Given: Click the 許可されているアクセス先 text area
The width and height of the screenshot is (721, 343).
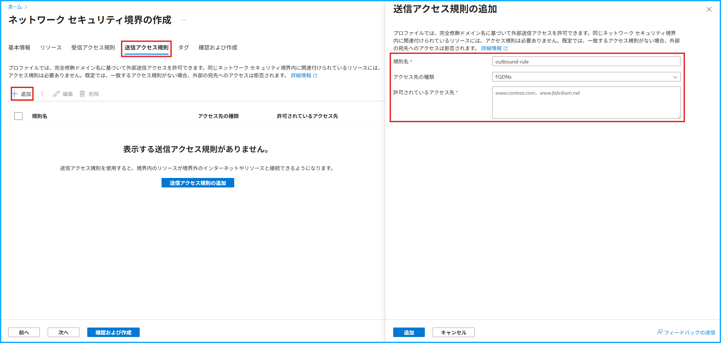Looking at the screenshot, I should [x=586, y=103].
